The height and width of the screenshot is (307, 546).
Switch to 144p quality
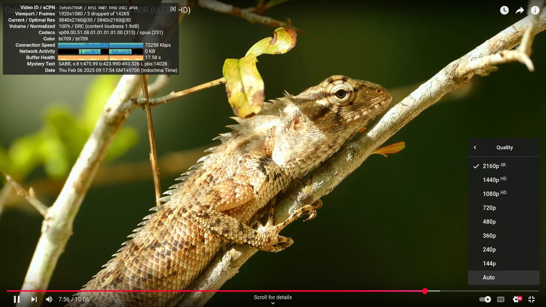[x=504, y=264]
